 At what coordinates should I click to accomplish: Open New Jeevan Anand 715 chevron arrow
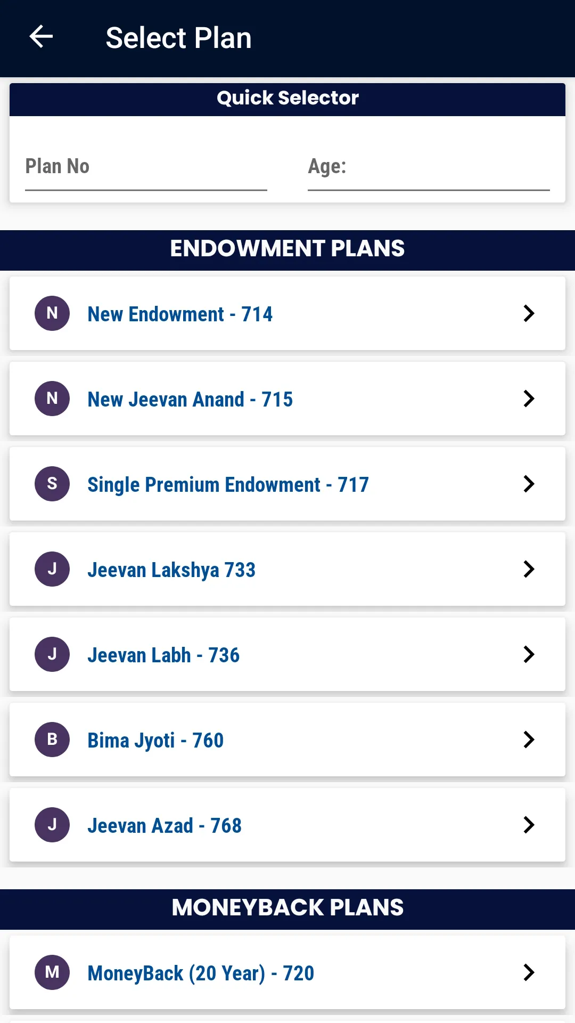coord(529,399)
